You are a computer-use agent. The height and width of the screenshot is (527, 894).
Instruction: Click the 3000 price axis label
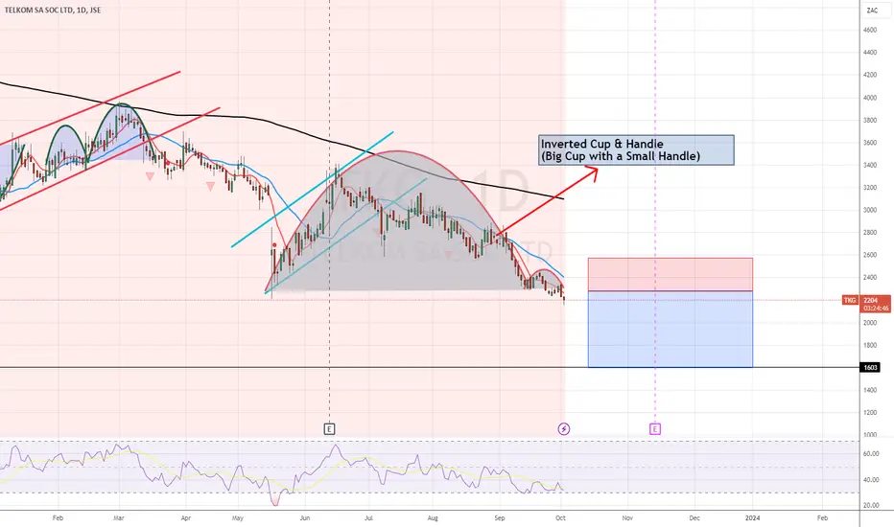point(870,210)
